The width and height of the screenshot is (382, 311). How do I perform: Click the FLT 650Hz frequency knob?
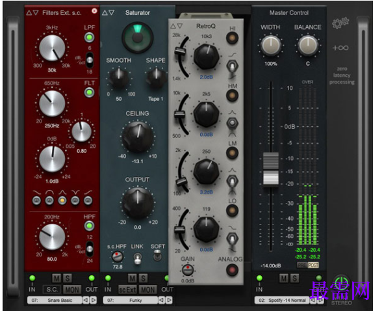click(52, 103)
